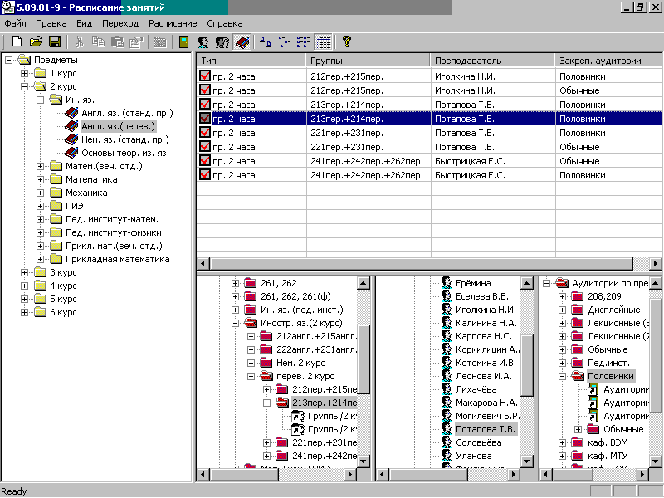Toggle checkbox of the highlighted 213пер.+214пер. row
This screenshot has width=664, height=498.
(x=205, y=119)
